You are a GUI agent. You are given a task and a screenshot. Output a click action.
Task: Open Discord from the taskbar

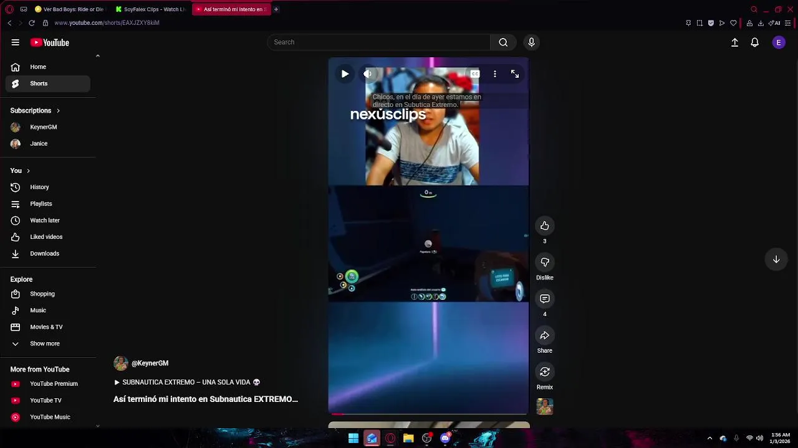click(445, 438)
